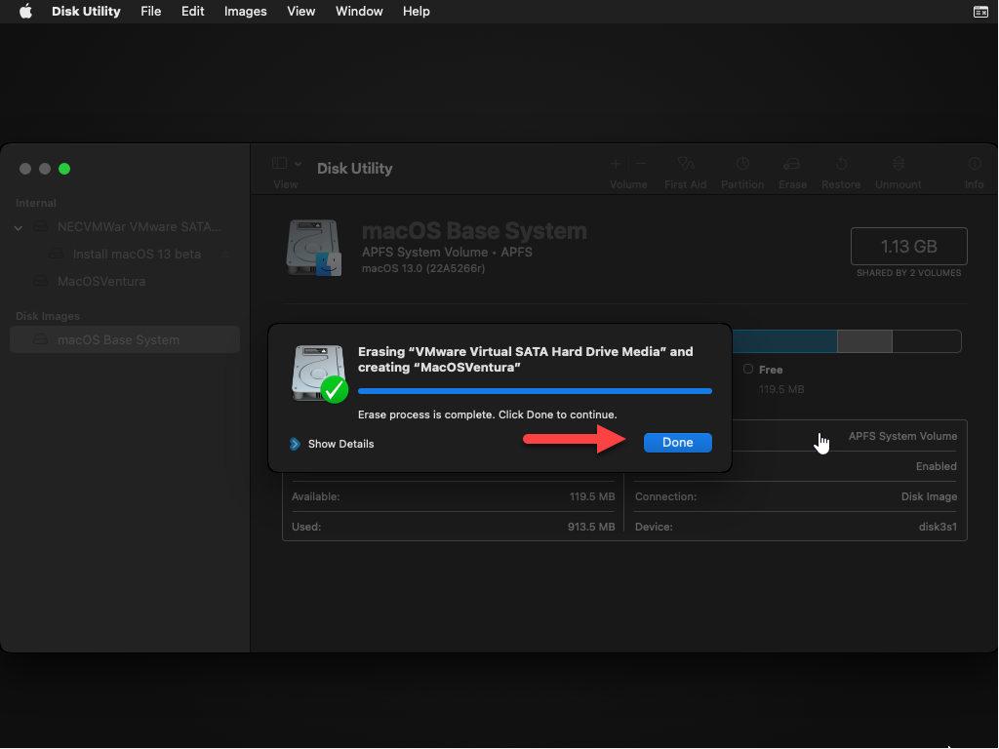Open the Info toolbar icon
999x749 pixels.
click(x=974, y=165)
